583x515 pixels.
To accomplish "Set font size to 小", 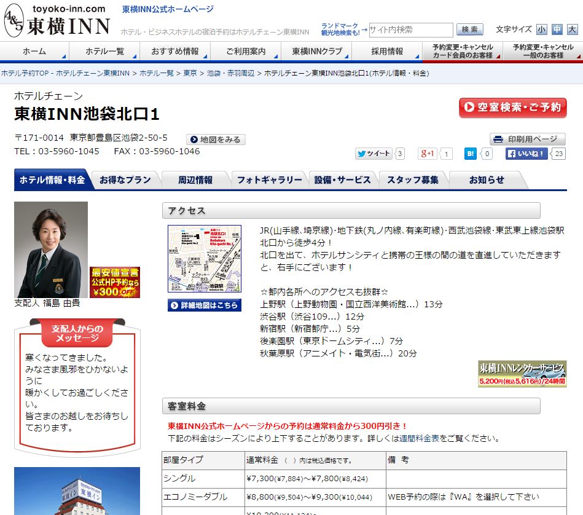I will click(541, 29).
